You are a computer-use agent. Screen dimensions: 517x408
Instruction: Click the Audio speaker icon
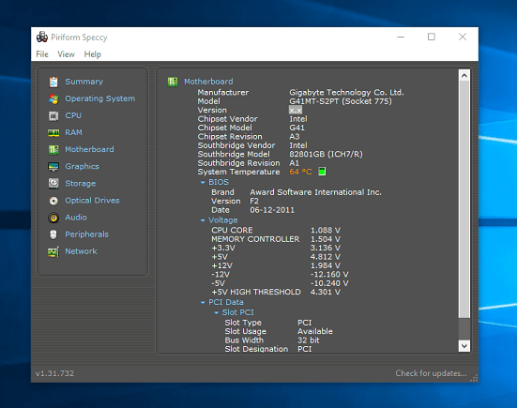(53, 218)
